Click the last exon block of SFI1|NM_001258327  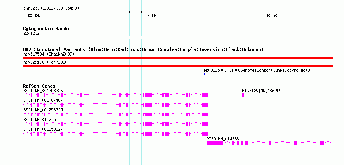point(206,134)
